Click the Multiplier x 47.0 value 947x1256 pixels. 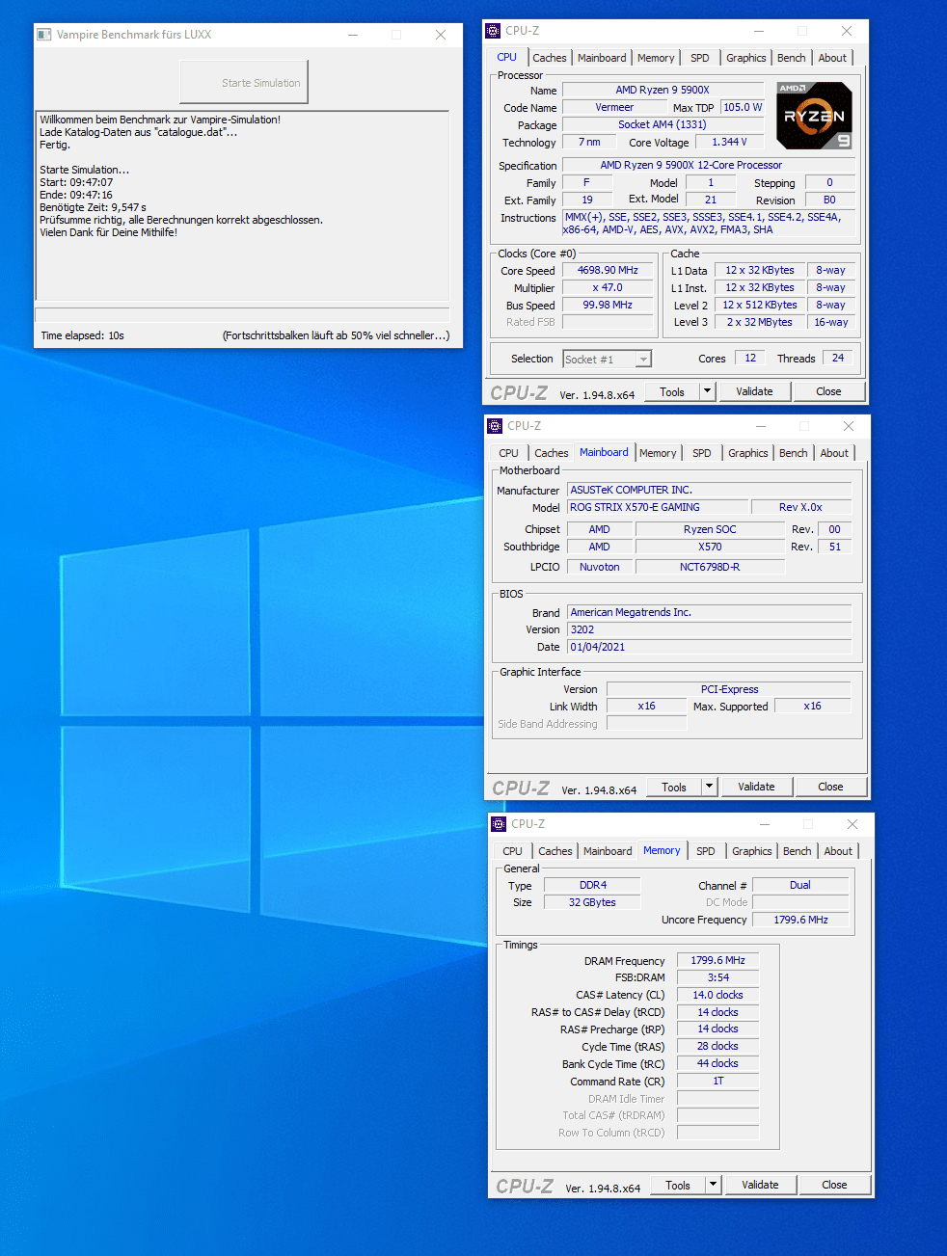608,287
